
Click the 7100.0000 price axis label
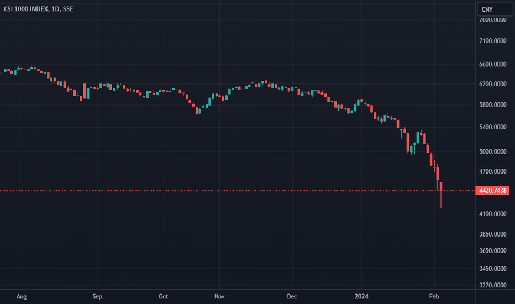click(x=492, y=41)
